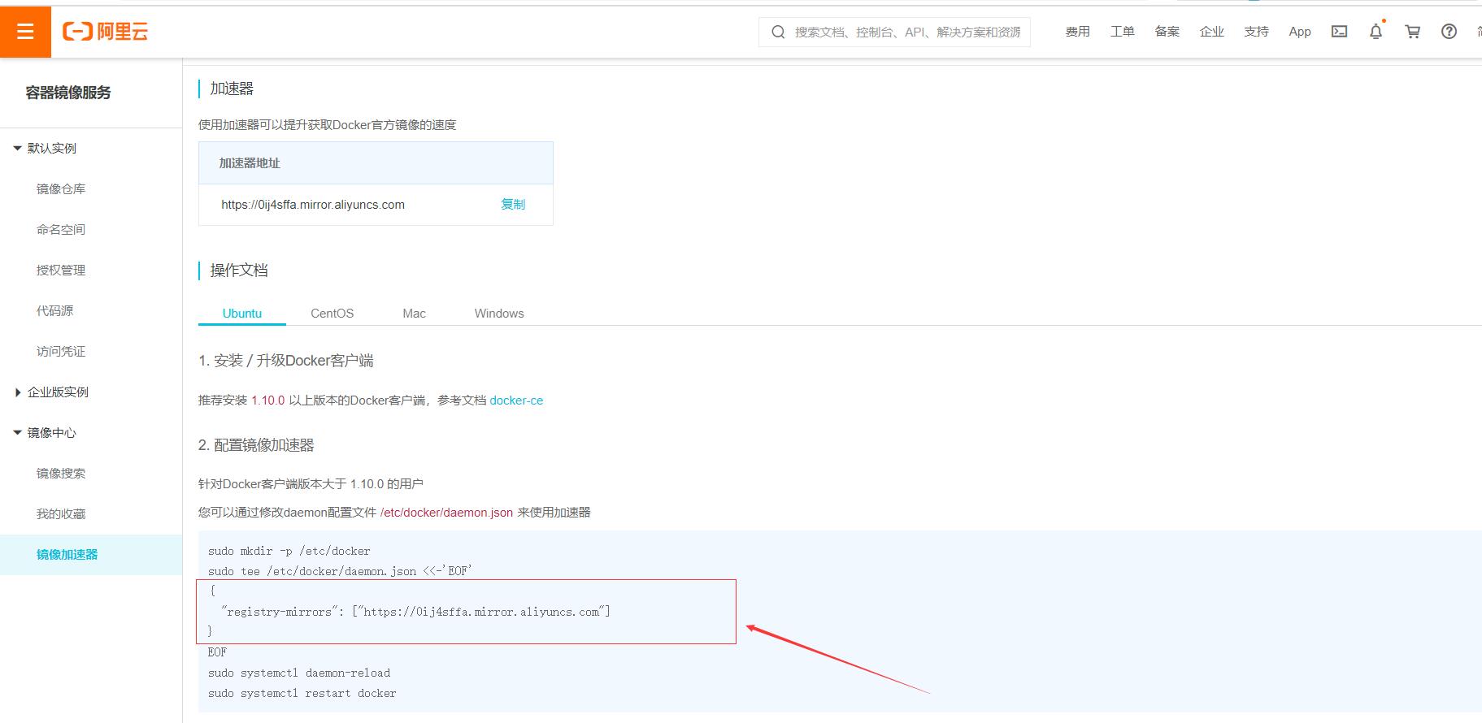
Task: Click the 1.10.0 version text in step 1
Action: coord(268,400)
